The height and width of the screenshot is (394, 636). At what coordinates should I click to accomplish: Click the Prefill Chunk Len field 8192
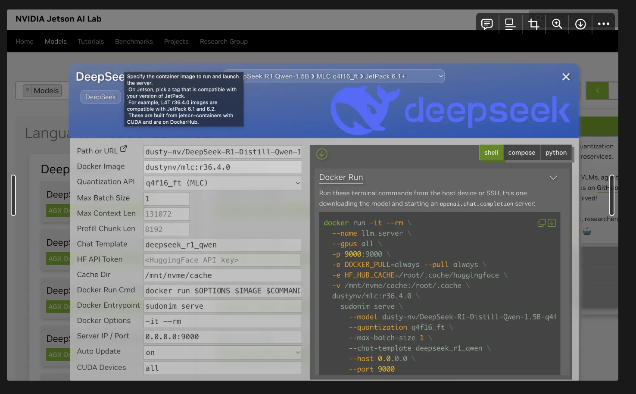[166, 229]
